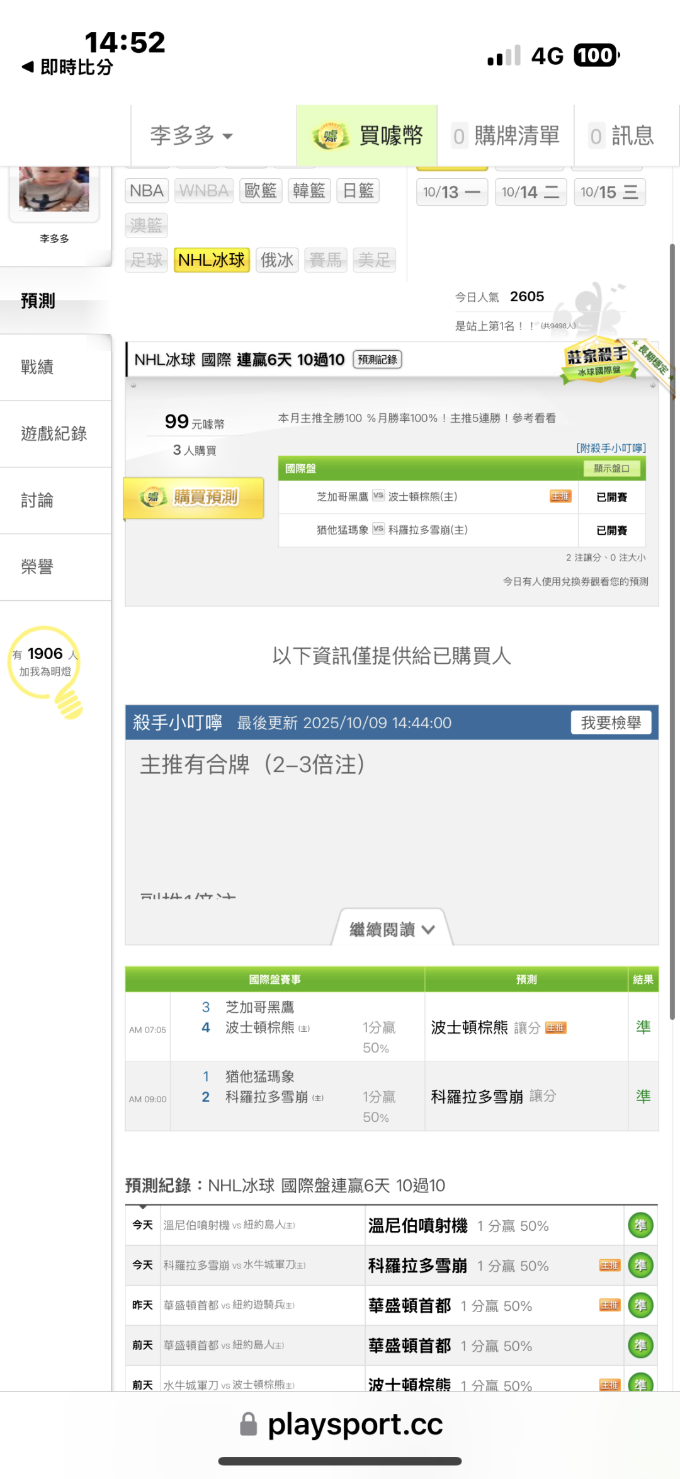
Task: Click the 我要檢舉 report button
Action: click(611, 722)
